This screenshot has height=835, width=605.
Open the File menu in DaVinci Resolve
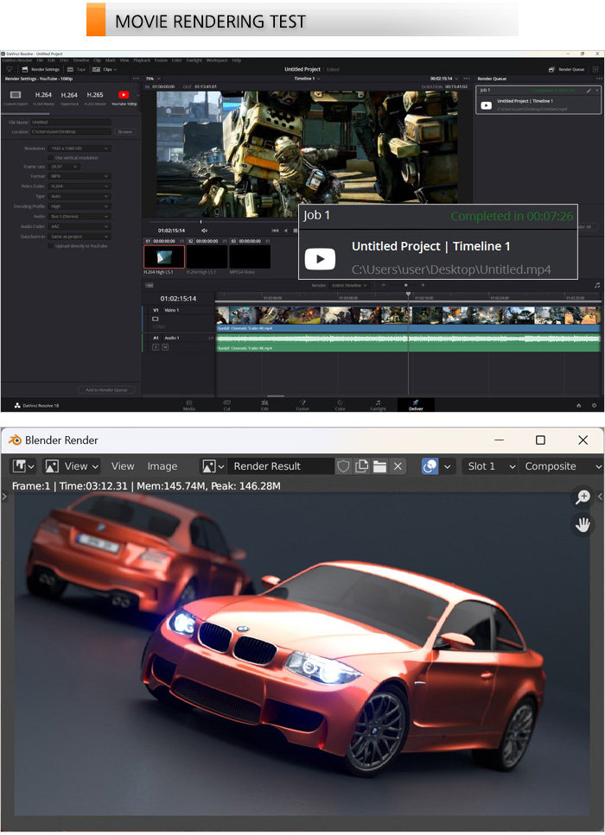pos(40,60)
